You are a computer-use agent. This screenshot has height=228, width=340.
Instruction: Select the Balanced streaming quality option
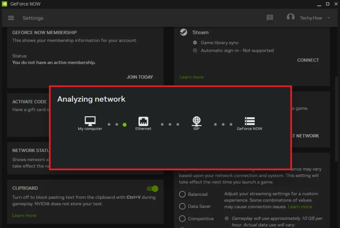pos(182,194)
